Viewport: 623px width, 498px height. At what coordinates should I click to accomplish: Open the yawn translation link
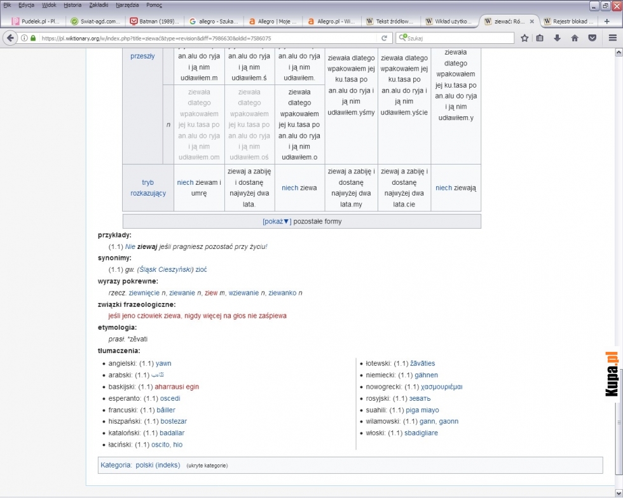coord(163,363)
